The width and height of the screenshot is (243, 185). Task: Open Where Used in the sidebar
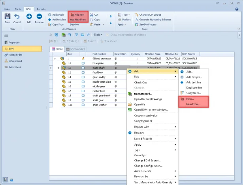15,61
